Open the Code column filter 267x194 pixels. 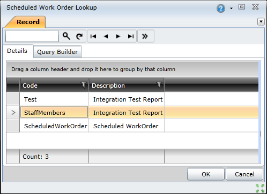[x=84, y=85]
